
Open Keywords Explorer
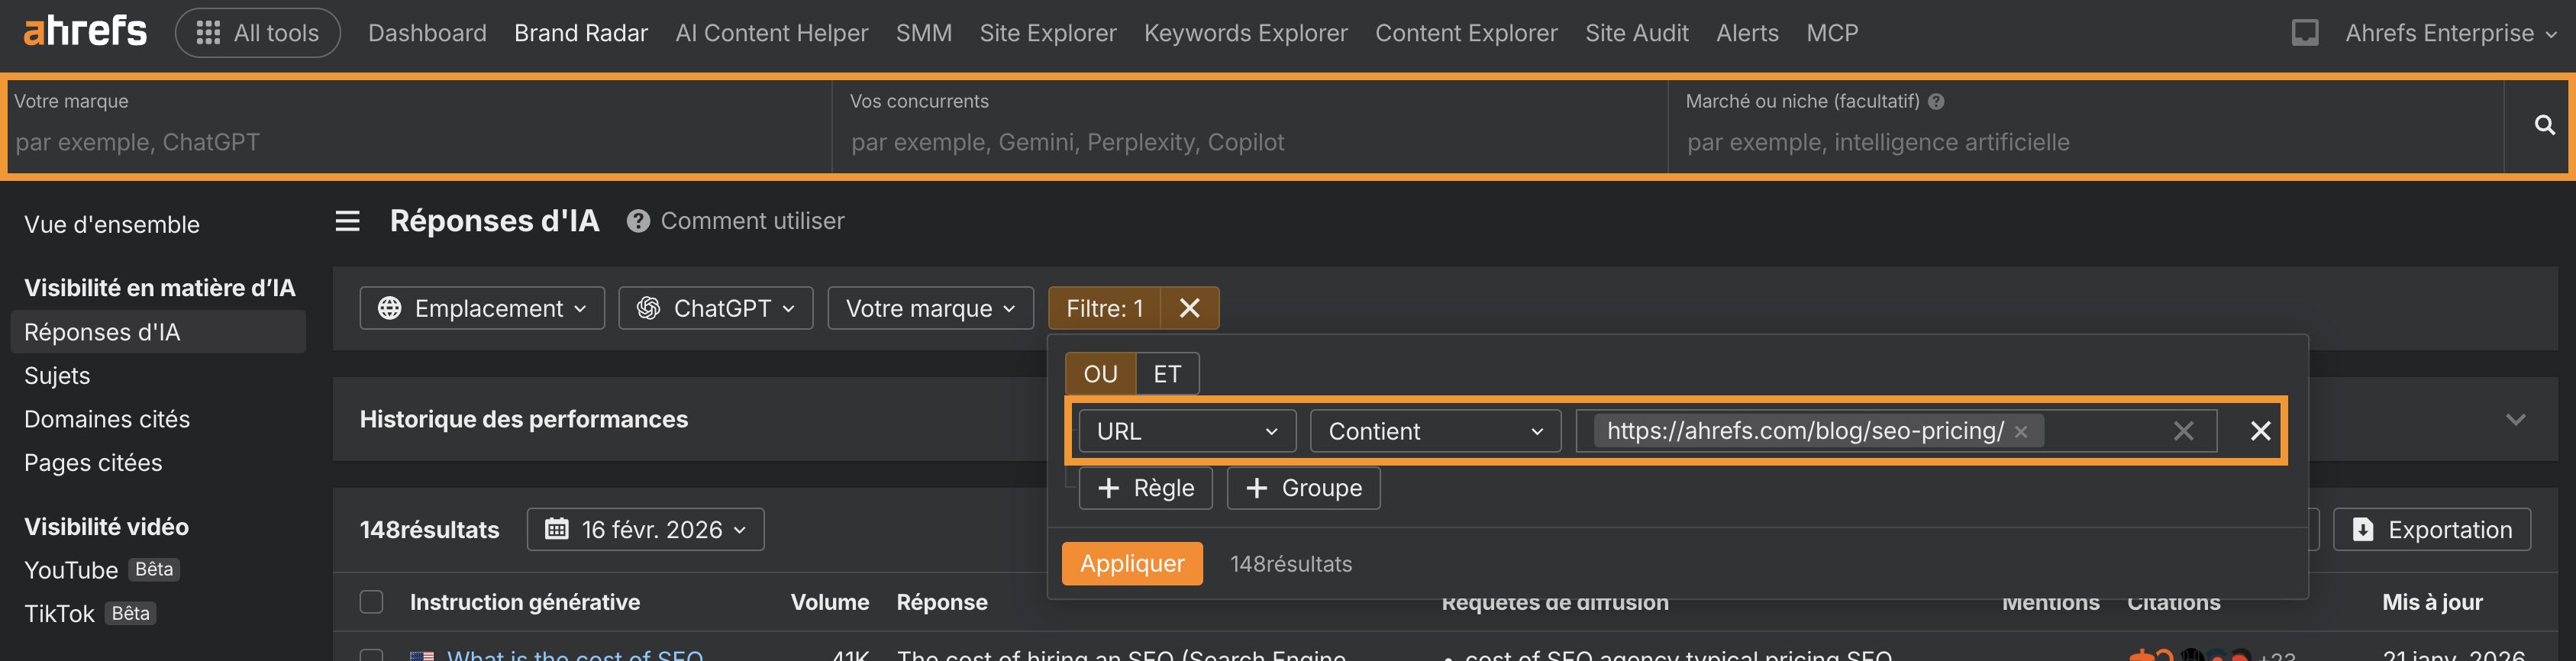coord(1245,33)
